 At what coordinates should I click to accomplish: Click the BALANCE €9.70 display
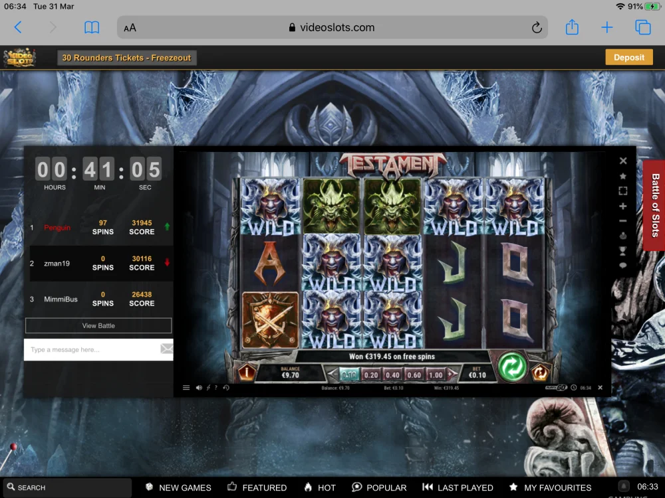click(290, 373)
